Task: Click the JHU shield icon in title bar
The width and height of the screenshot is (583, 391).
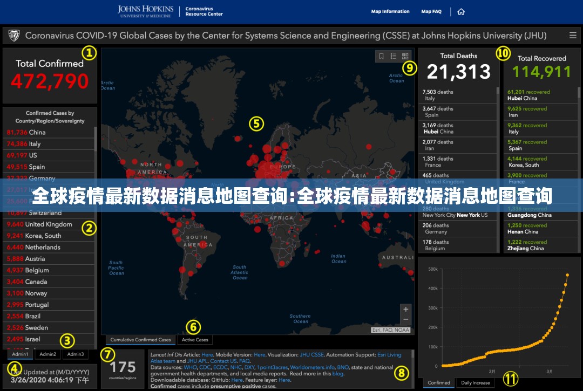Action: tap(14, 36)
